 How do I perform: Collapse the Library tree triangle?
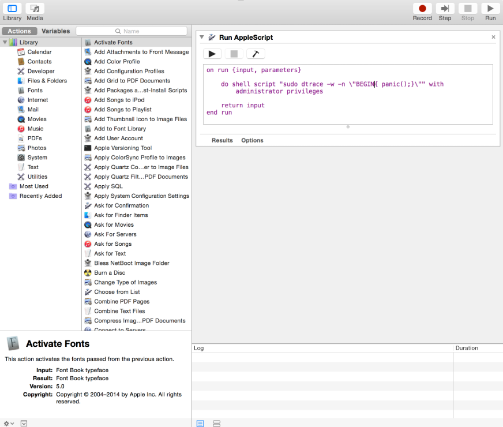click(x=5, y=42)
